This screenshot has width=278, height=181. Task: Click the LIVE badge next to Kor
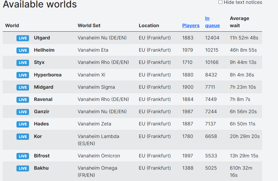coord(23,136)
